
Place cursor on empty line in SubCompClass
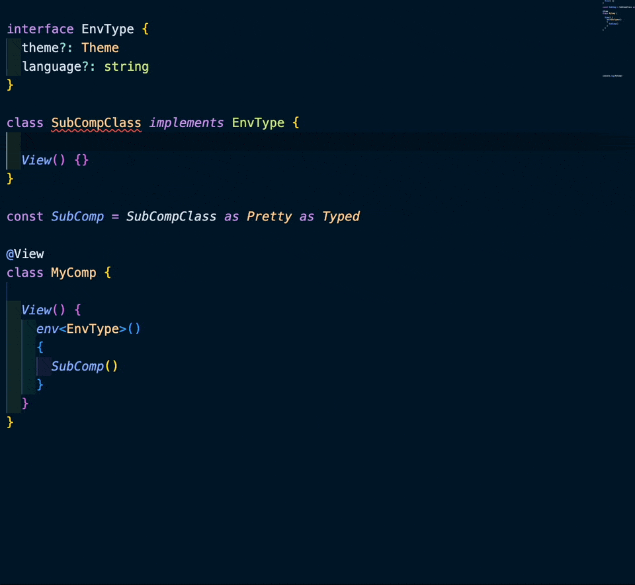click(132, 142)
